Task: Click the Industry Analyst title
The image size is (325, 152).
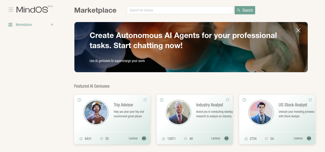Action: click(209, 105)
